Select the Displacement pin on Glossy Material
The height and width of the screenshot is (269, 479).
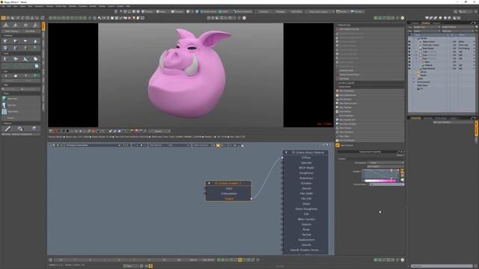306,240
